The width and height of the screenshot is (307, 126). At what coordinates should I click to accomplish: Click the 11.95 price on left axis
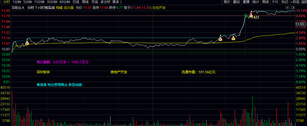click(5, 10)
